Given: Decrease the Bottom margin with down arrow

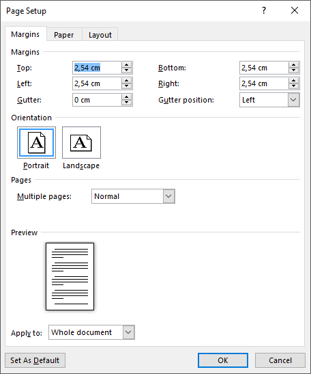Looking at the screenshot, I should (x=294, y=70).
